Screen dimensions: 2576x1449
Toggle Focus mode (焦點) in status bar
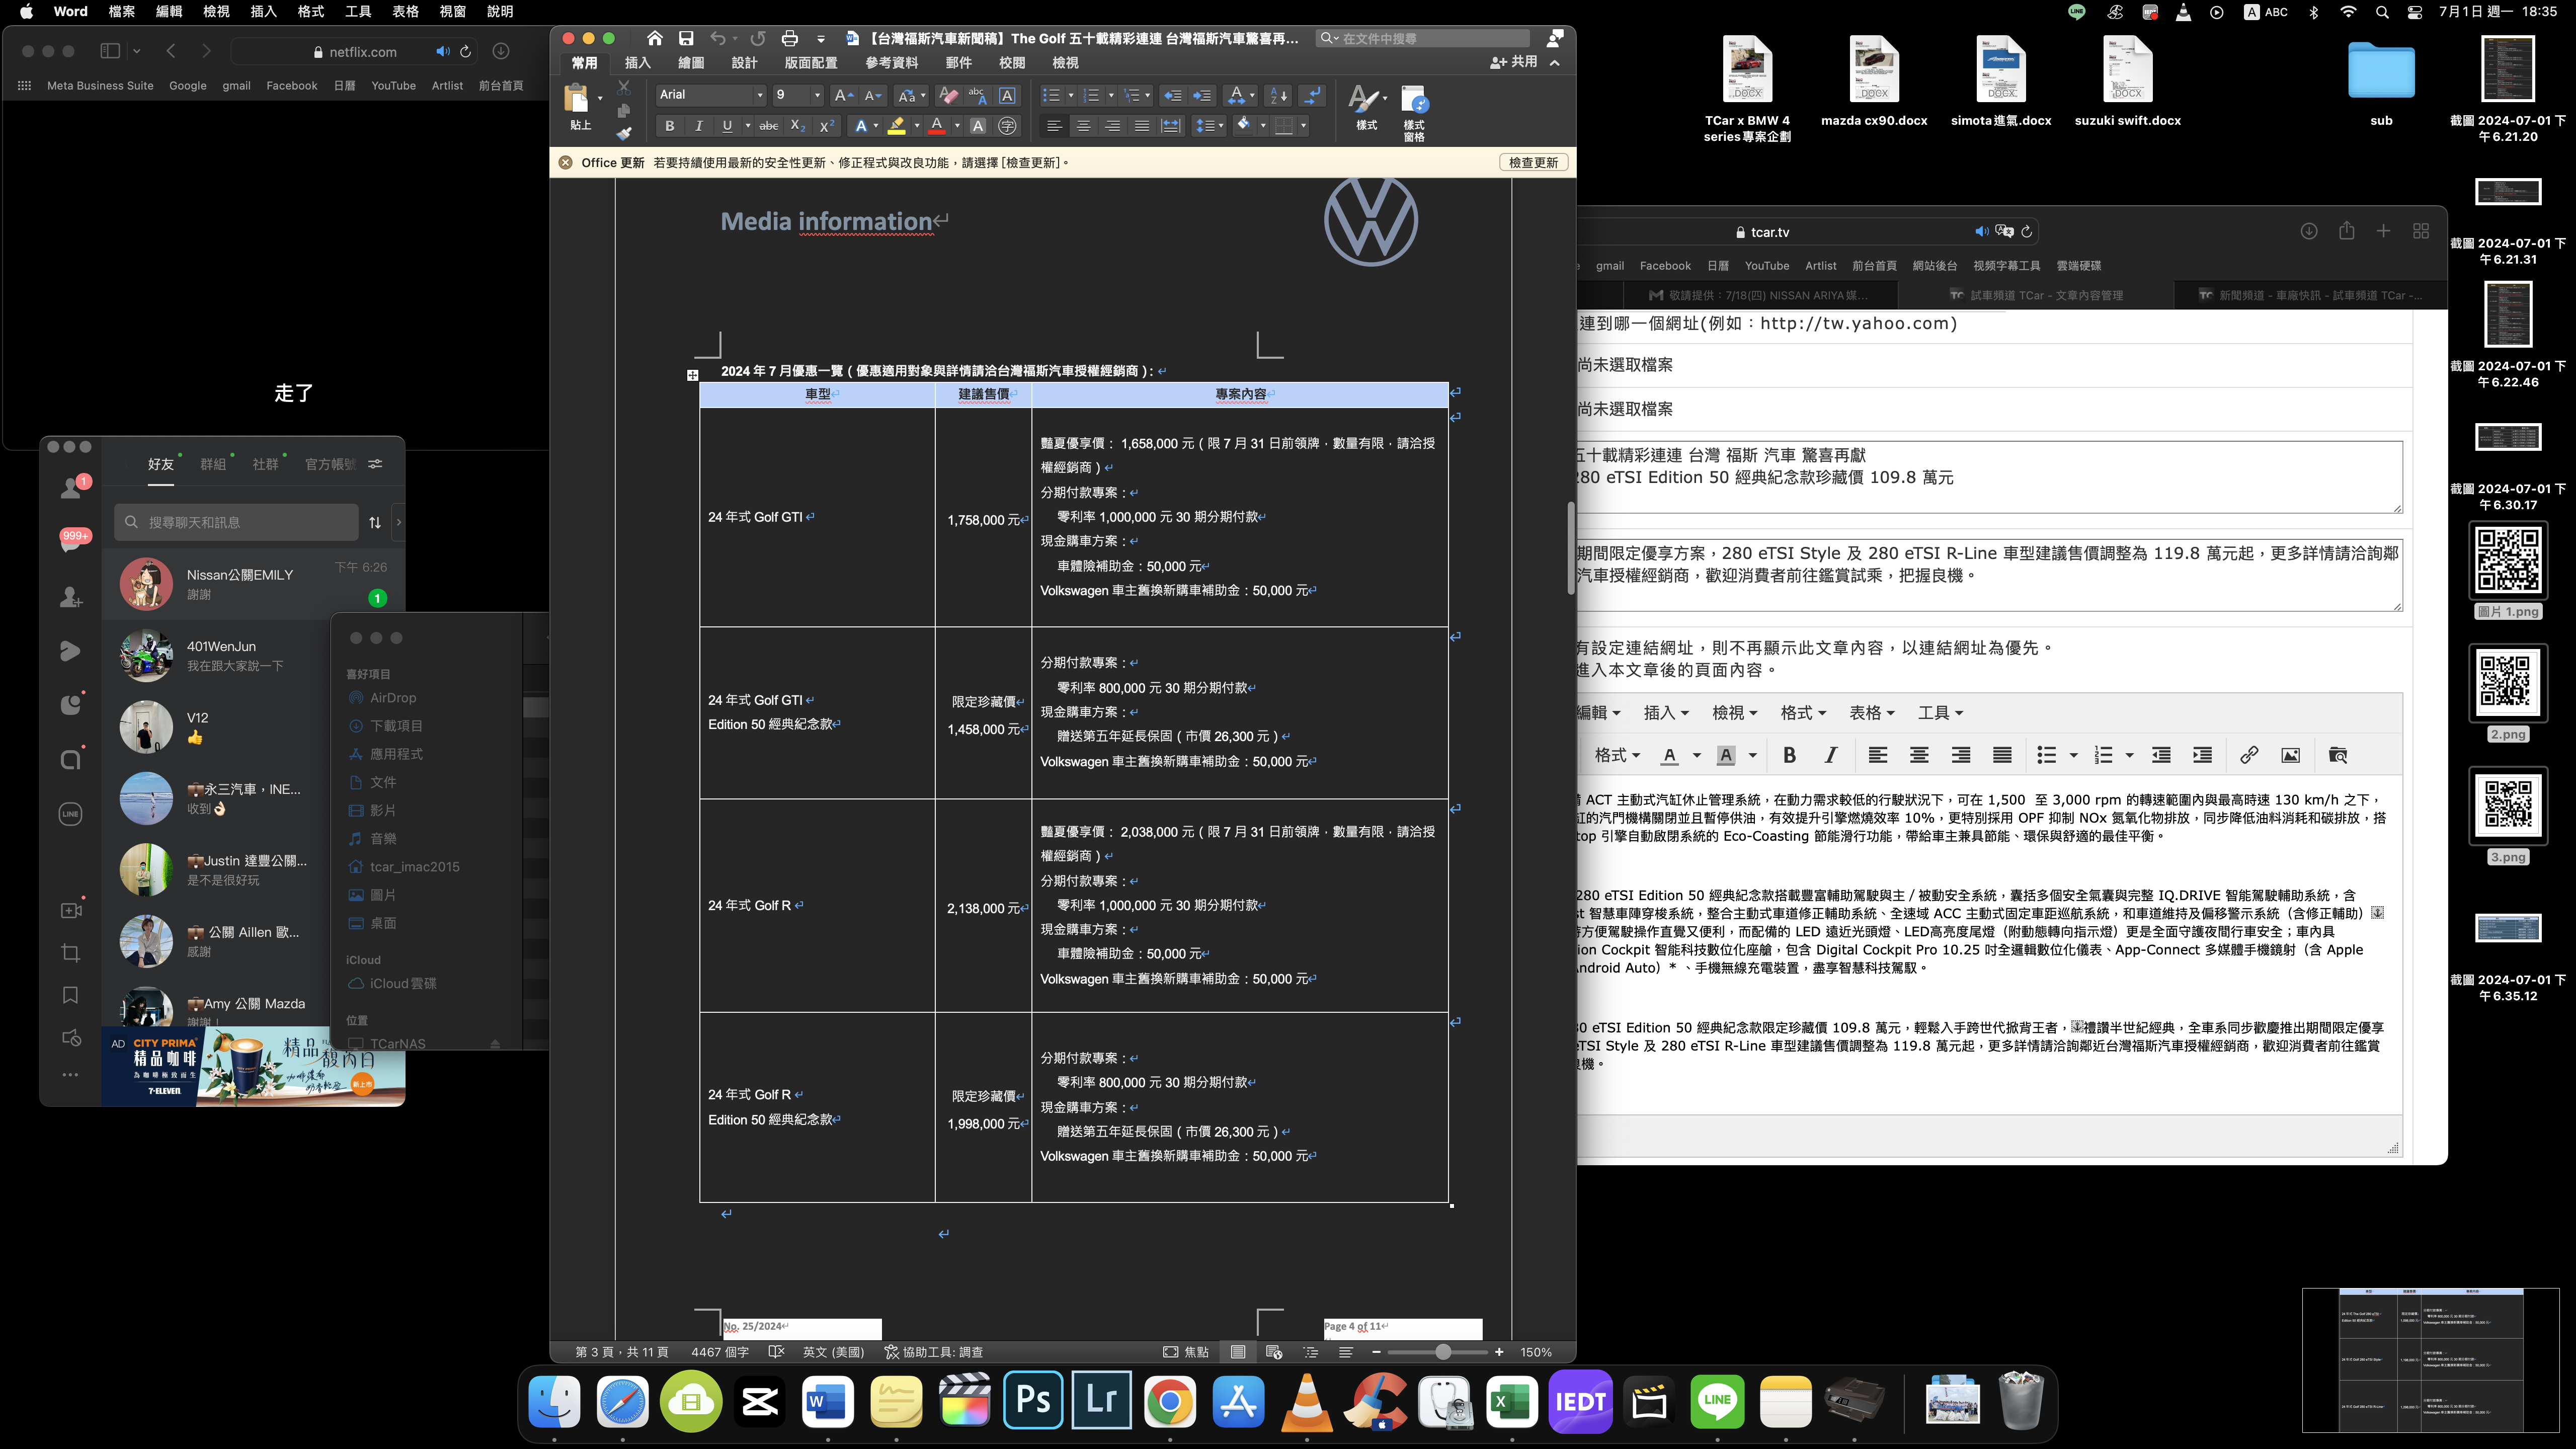tap(1186, 1352)
